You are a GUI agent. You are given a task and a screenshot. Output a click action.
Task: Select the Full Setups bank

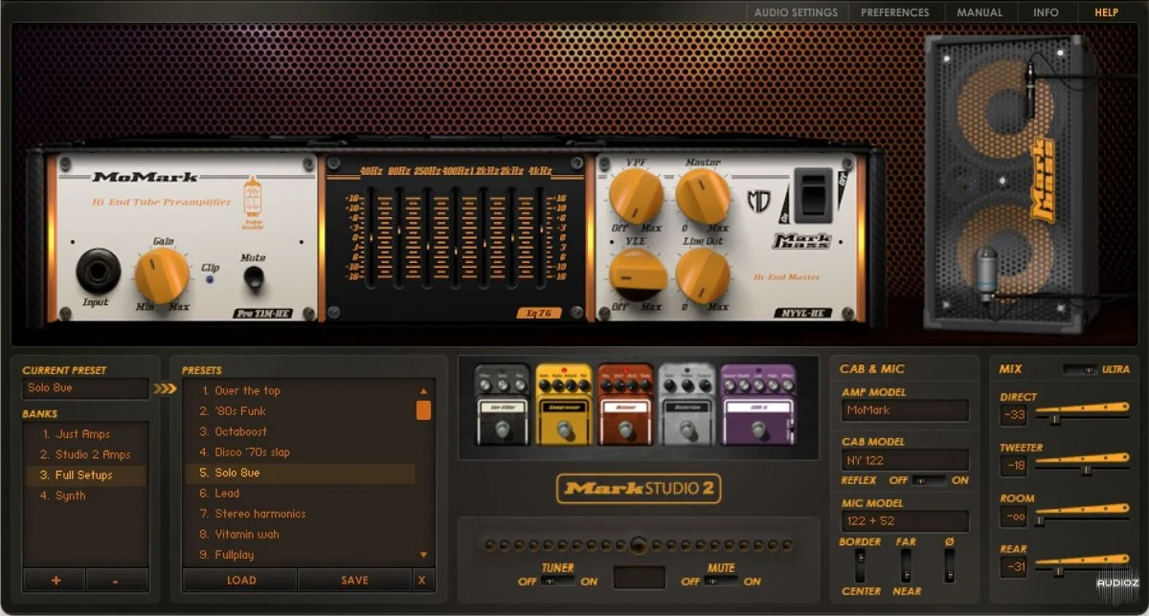tap(85, 475)
